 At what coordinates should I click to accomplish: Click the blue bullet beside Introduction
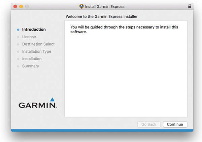[18, 30]
